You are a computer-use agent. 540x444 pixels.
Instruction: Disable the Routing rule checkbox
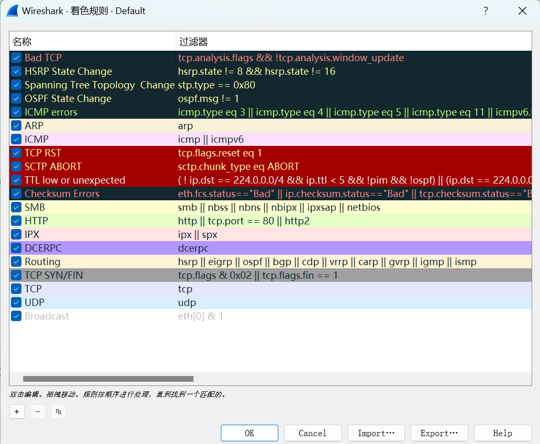coord(16,261)
